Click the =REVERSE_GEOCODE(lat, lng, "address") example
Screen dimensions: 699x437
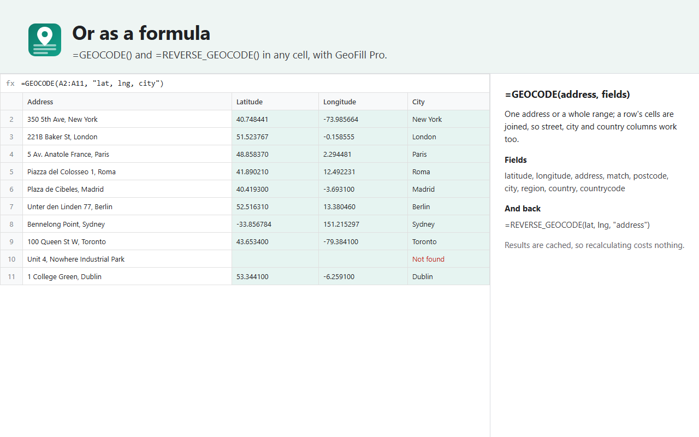(x=577, y=225)
